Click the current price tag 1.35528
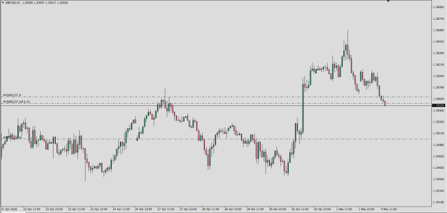Viewport: 447px width, 213px height. 439,105
